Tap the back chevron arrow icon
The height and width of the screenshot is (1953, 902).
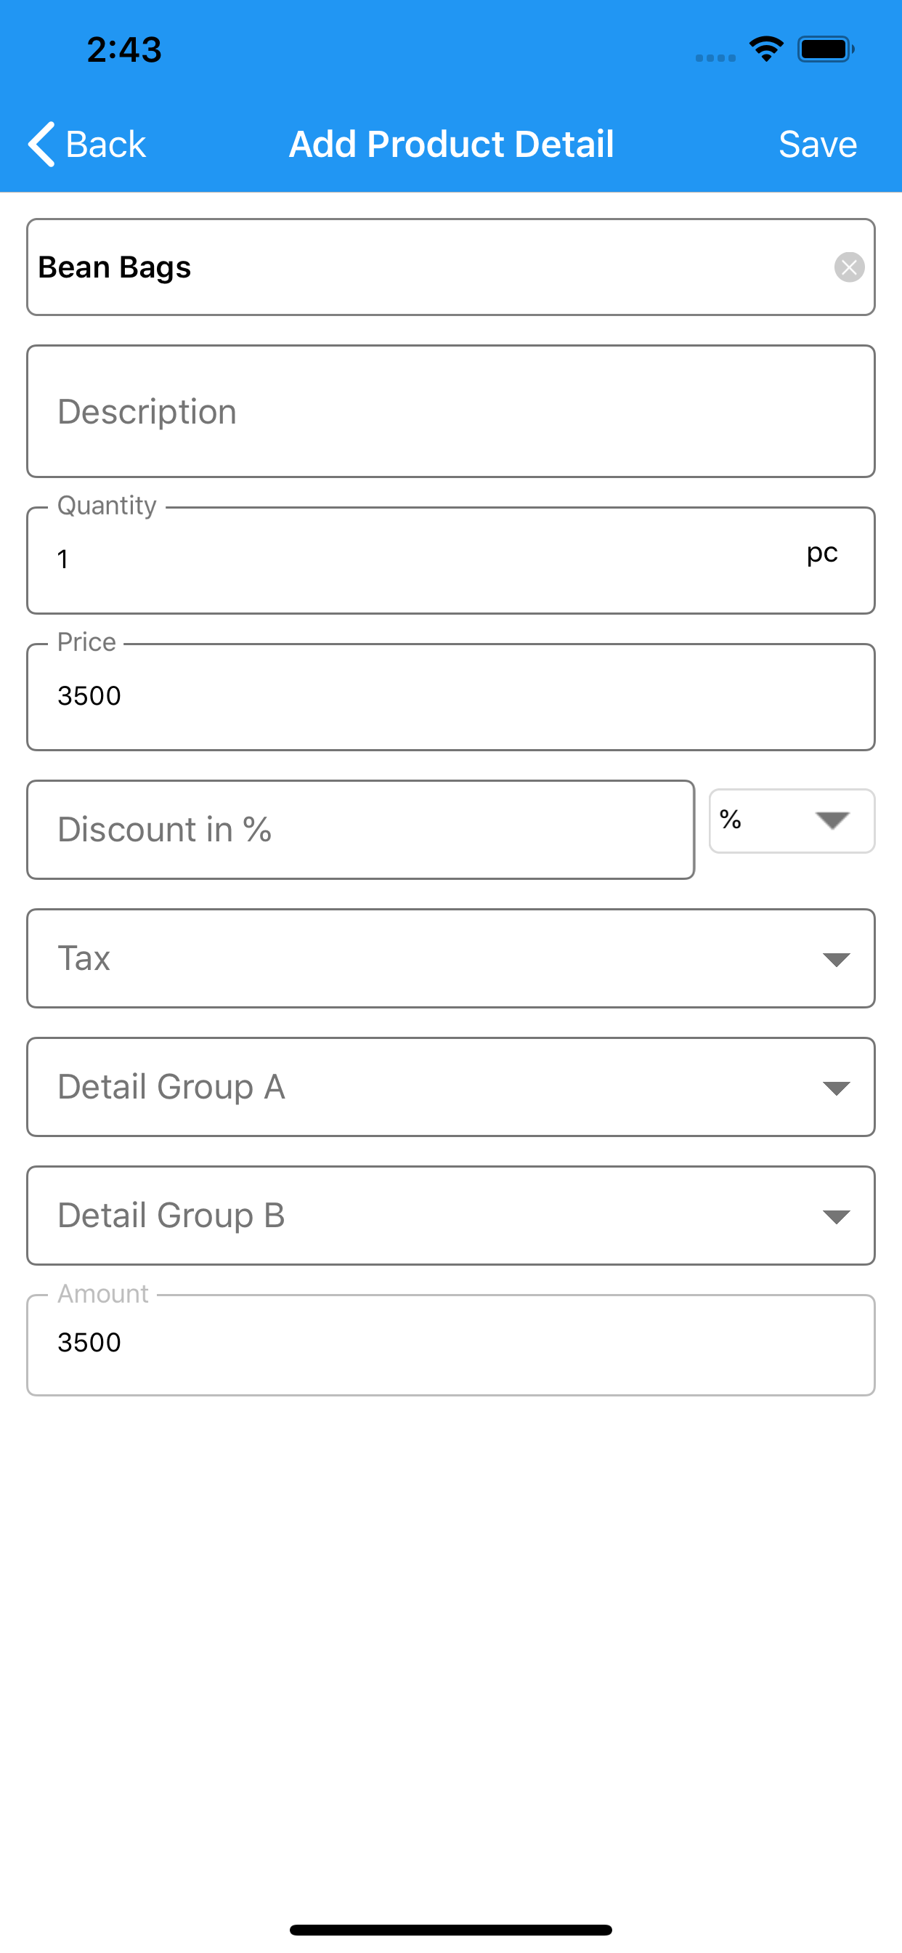point(41,144)
